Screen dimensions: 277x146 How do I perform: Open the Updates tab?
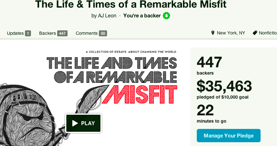click(15, 33)
